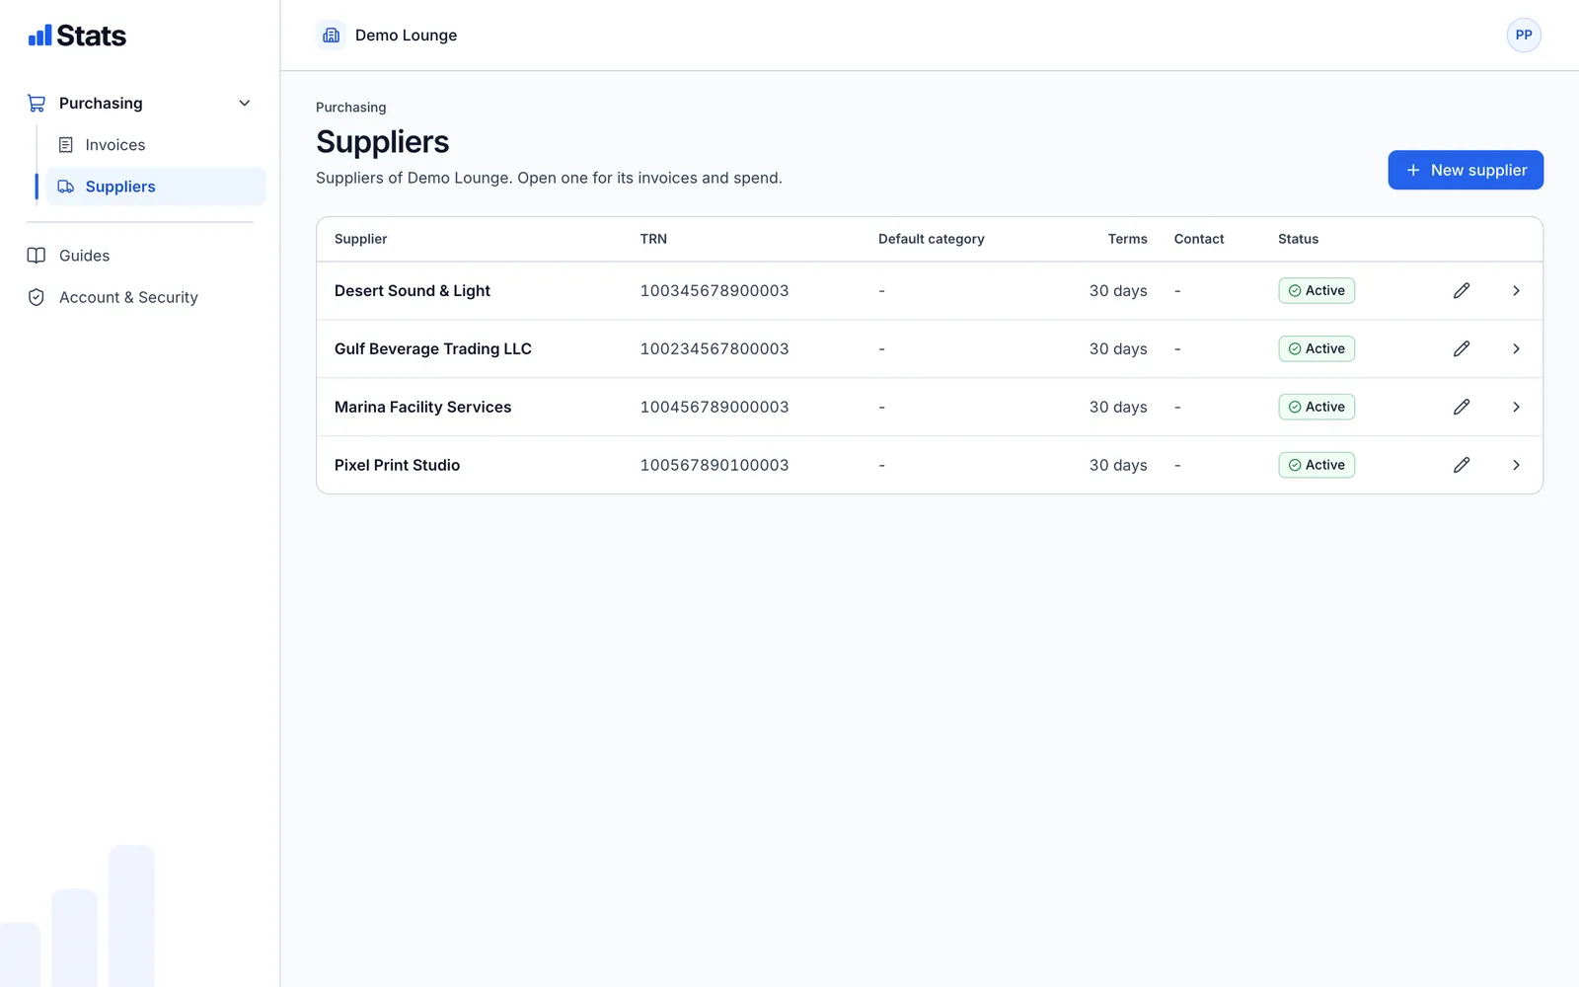Click the Guides book icon
This screenshot has width=1579, height=987.
coord(37,256)
